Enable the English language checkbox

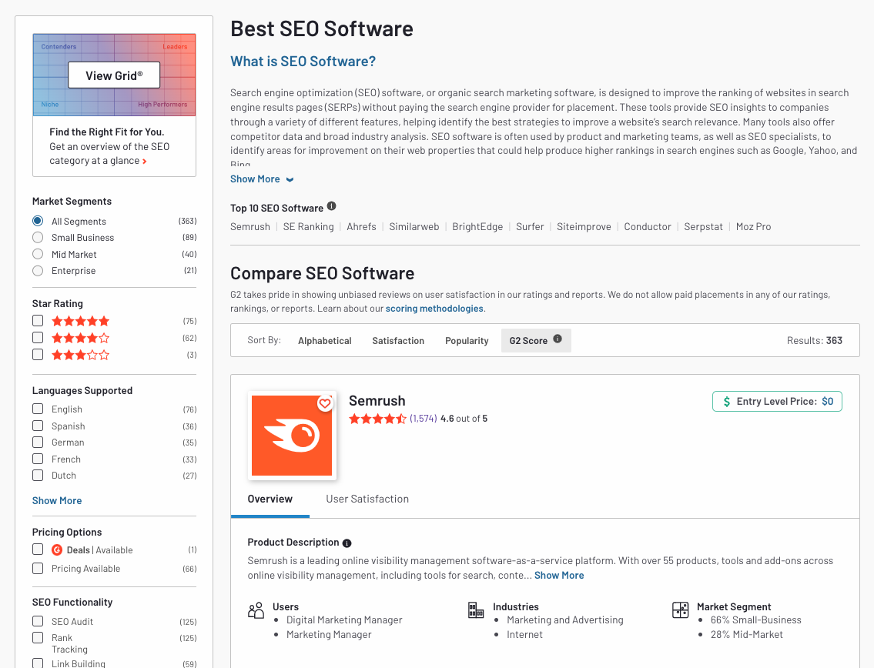click(38, 409)
